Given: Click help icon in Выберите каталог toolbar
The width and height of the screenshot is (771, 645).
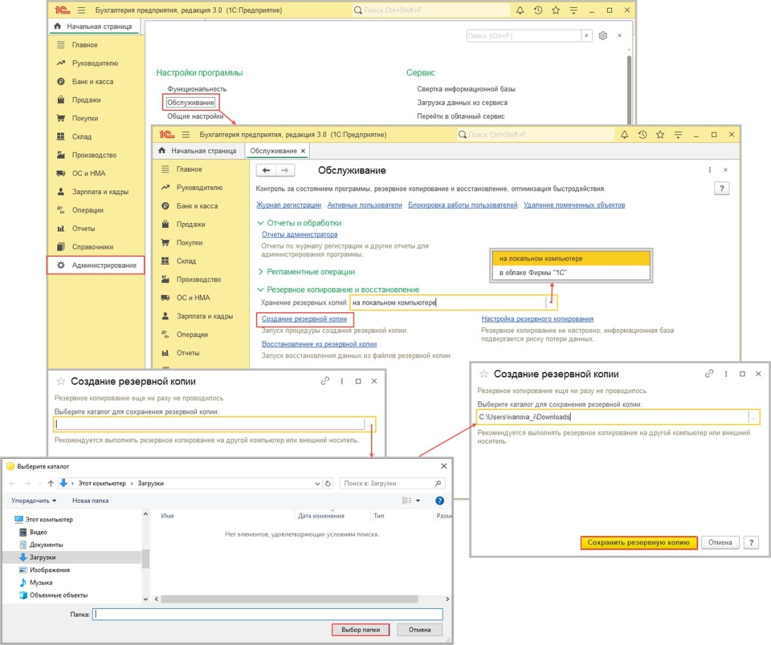Looking at the screenshot, I should (439, 500).
